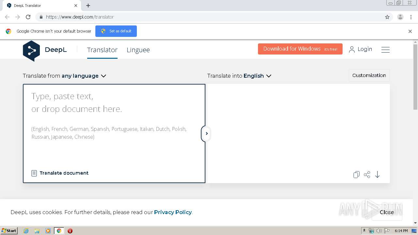Share the translation via the share icon

pyautogui.click(x=367, y=175)
